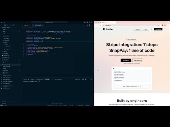Split the terminal
170x127 pixels.
click(83, 79)
